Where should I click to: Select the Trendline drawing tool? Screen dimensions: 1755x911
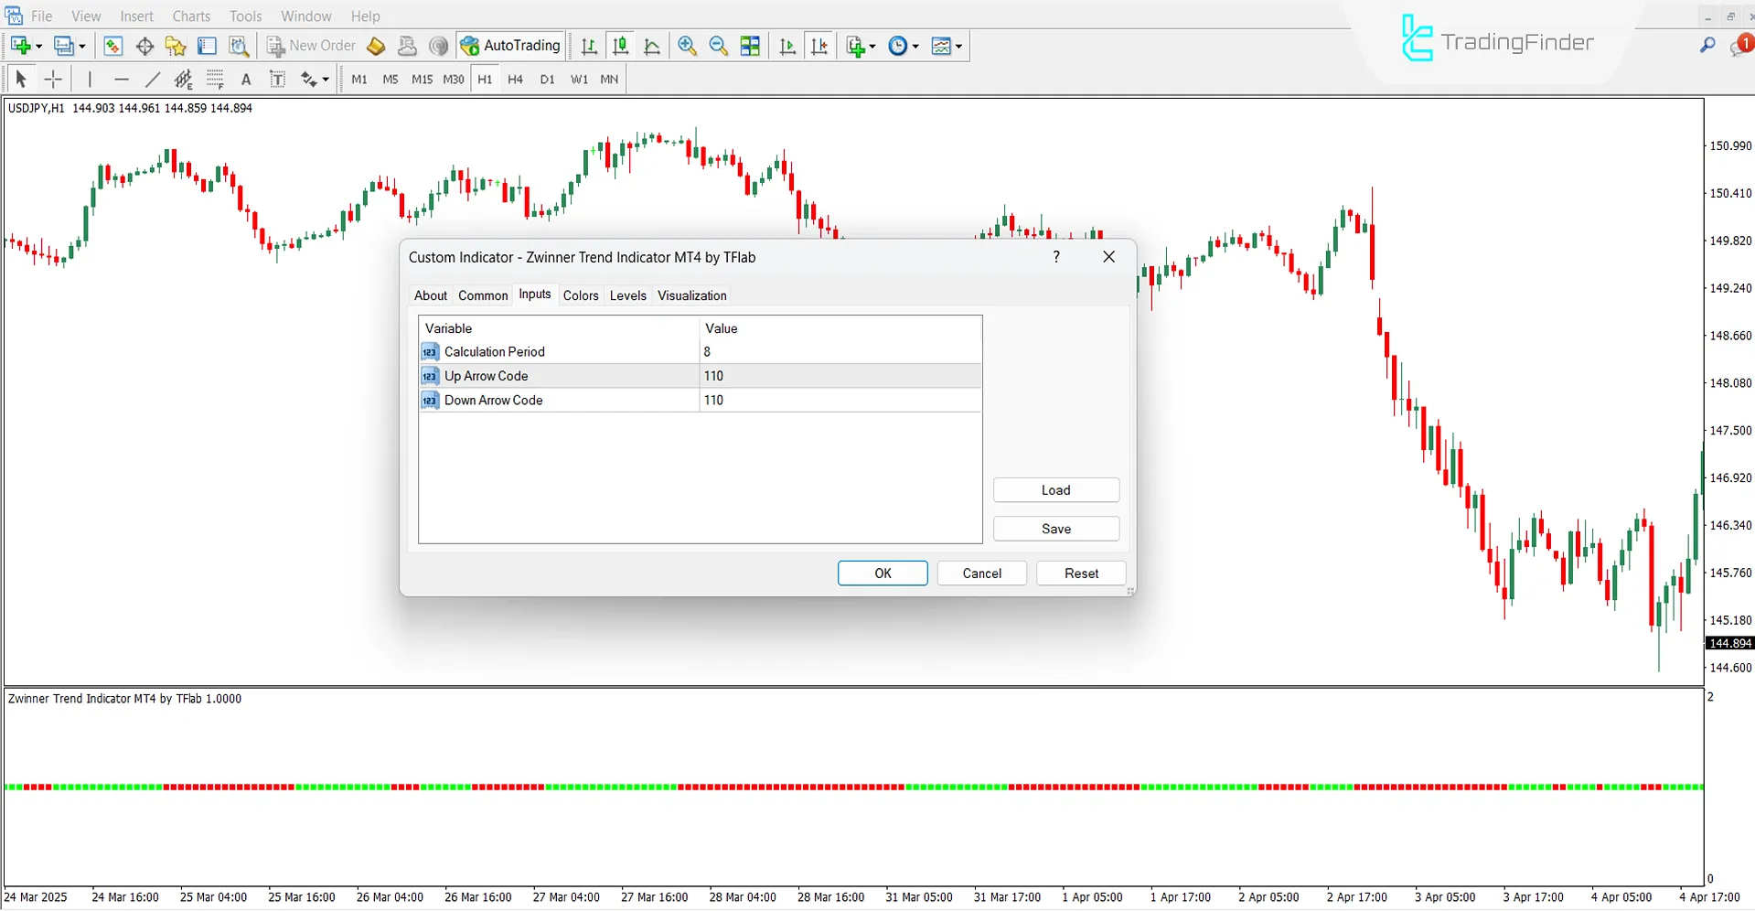[153, 80]
